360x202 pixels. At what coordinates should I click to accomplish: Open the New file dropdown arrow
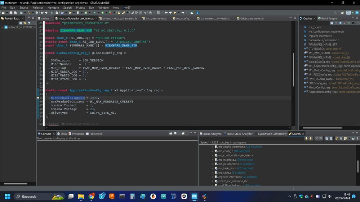(7, 13)
